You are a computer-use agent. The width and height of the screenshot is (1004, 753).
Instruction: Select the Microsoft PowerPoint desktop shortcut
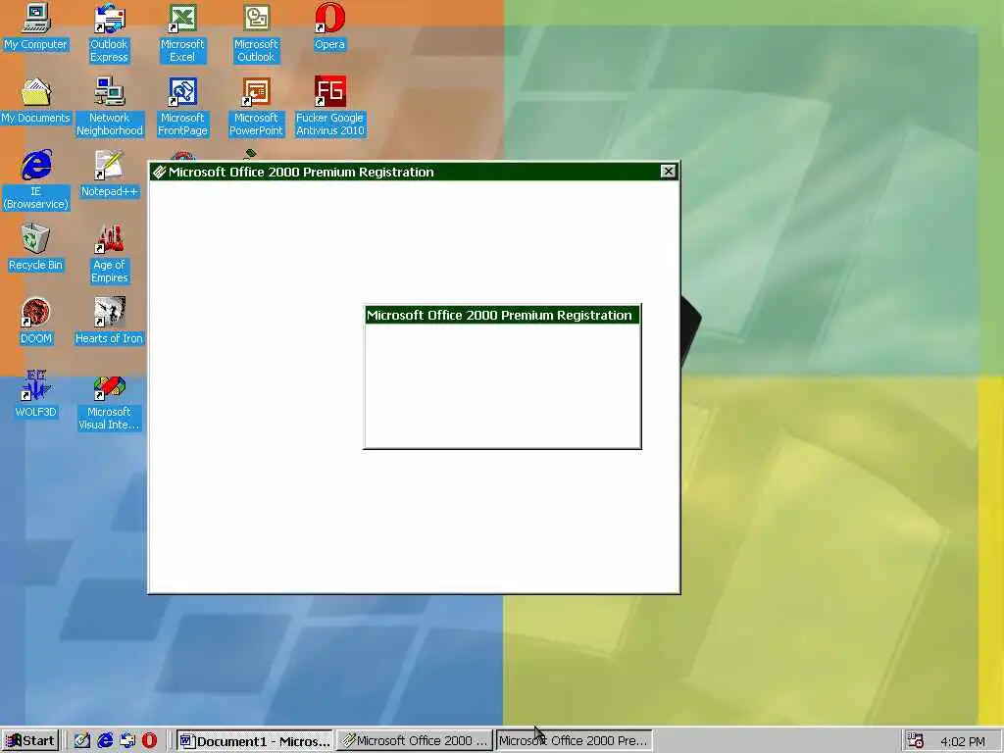(256, 106)
